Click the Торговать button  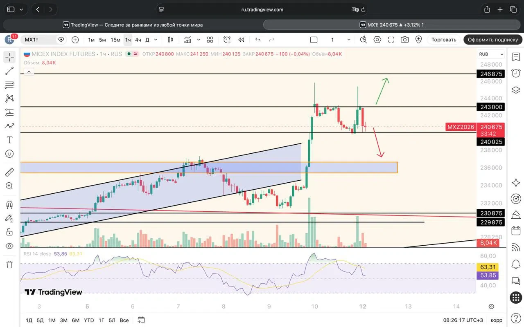tap(444, 40)
